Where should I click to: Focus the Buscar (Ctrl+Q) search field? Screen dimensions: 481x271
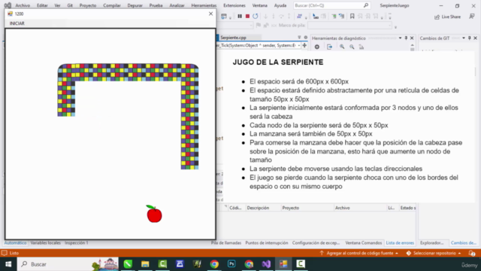coord(331,5)
